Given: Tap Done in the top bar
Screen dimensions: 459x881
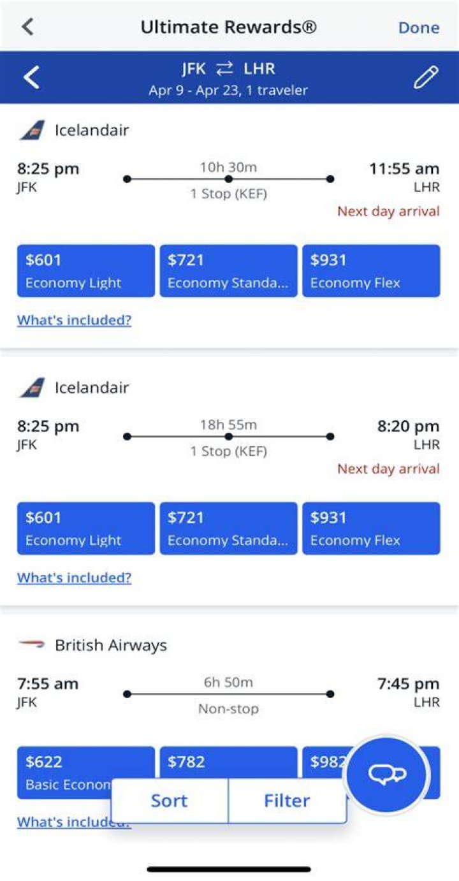Looking at the screenshot, I should tap(419, 27).
